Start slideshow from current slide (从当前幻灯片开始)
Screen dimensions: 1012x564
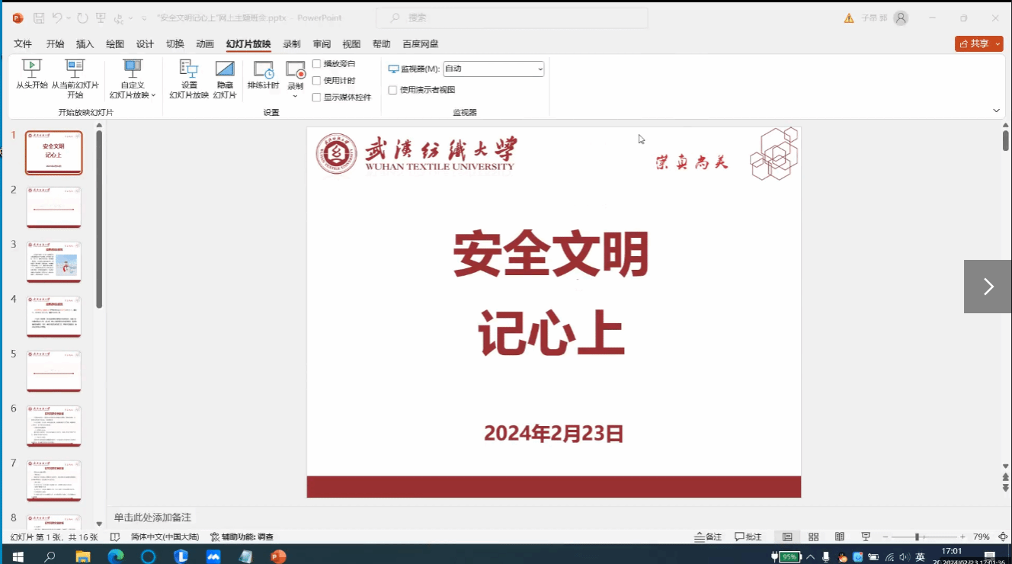click(x=75, y=75)
